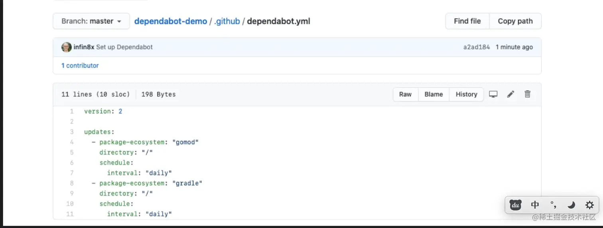View the file History

pyautogui.click(x=467, y=94)
